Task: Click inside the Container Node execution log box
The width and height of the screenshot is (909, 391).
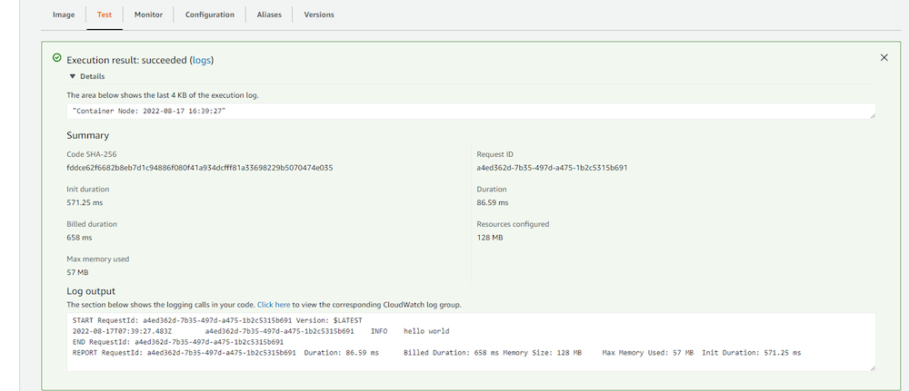Action: [454, 111]
